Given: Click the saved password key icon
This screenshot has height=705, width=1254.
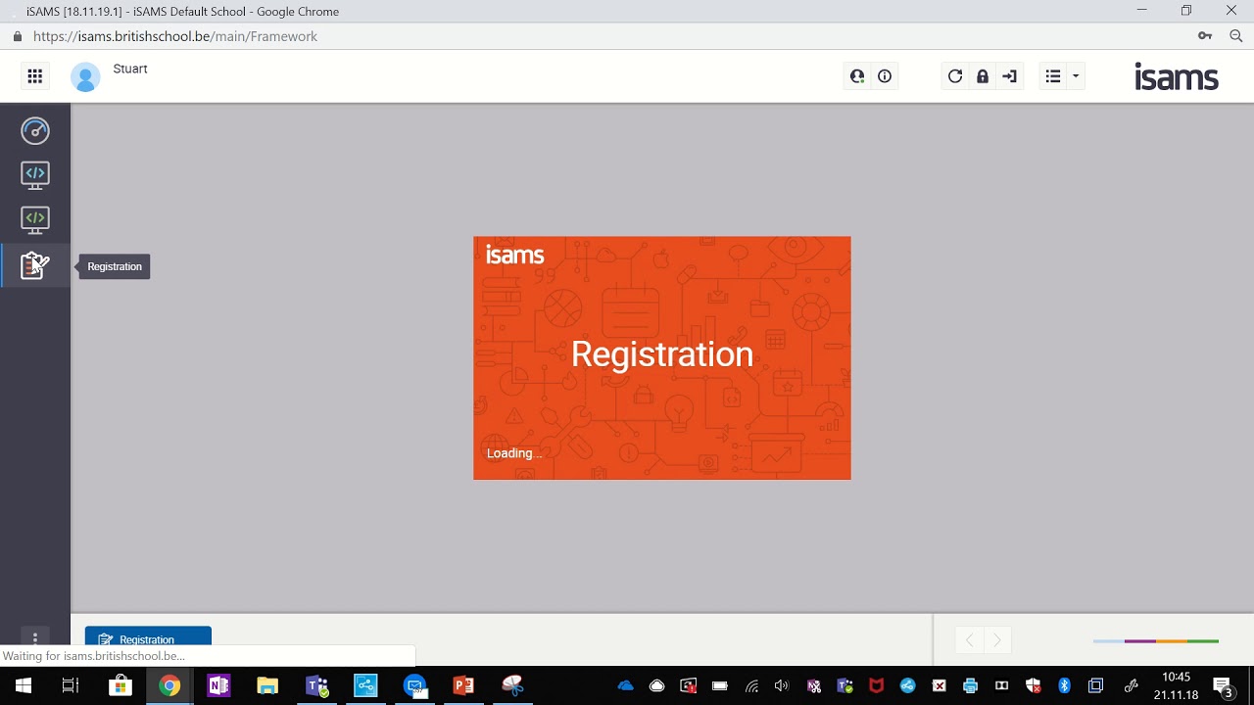Looking at the screenshot, I should coord(1205,36).
